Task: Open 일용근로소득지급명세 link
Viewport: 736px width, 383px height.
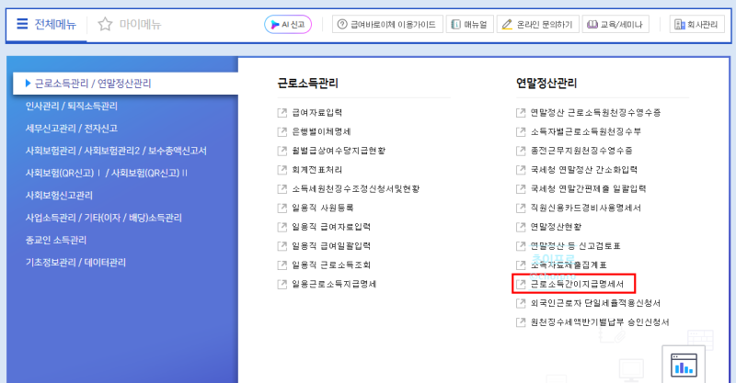Action: pyautogui.click(x=334, y=284)
